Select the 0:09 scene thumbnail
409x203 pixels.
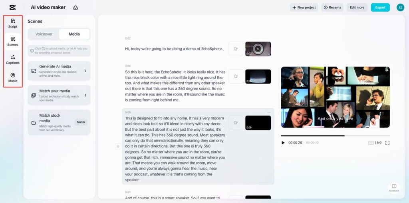coord(258,123)
